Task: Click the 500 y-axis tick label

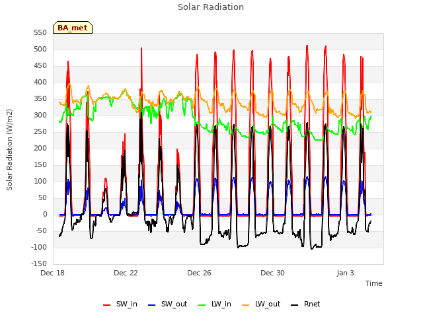Action: pyautogui.click(x=40, y=49)
